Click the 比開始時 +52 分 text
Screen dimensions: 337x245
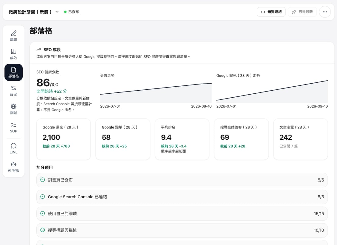pyautogui.click(x=52, y=91)
